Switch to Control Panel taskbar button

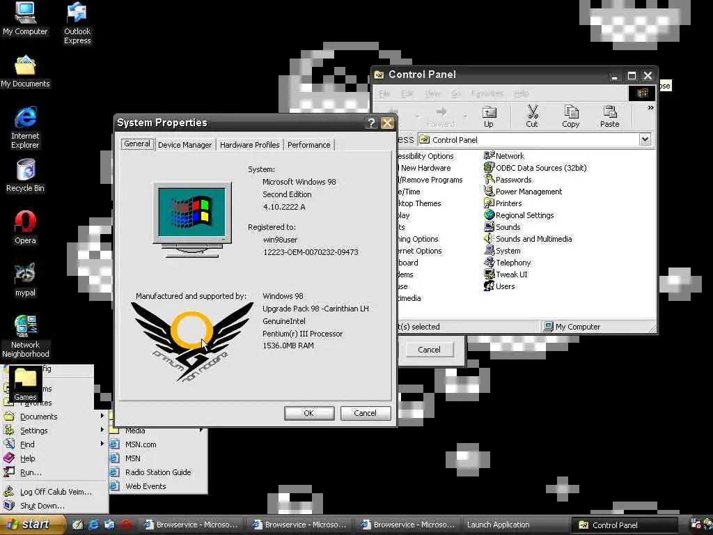coord(624,525)
